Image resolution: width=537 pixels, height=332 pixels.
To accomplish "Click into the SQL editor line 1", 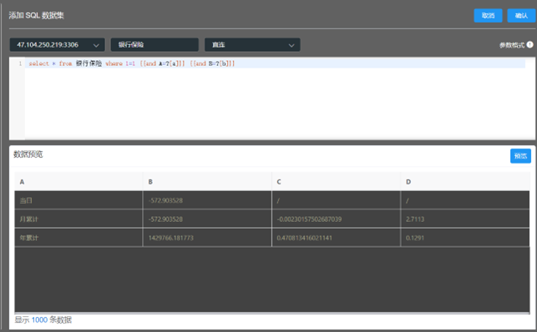I will pyautogui.click(x=275, y=63).
